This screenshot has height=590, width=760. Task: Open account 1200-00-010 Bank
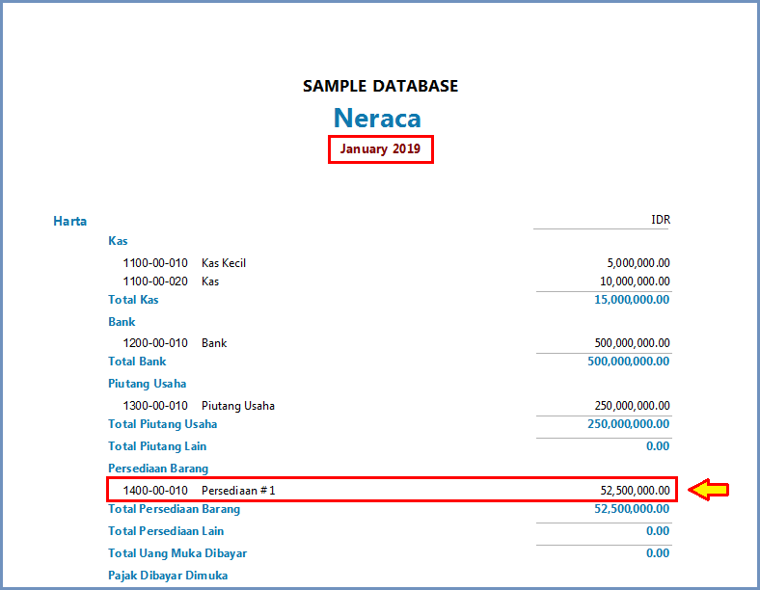click(x=175, y=342)
